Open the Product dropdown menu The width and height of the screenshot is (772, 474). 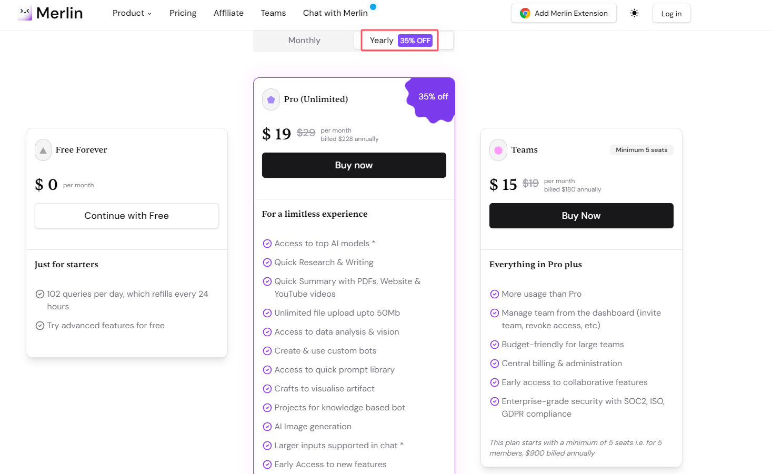pyautogui.click(x=132, y=13)
